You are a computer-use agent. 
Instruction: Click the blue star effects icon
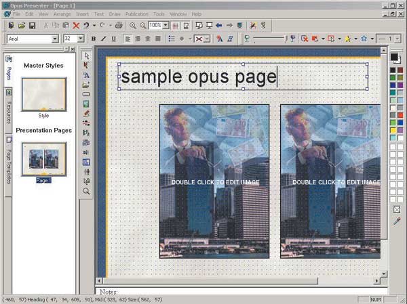[x=364, y=39]
